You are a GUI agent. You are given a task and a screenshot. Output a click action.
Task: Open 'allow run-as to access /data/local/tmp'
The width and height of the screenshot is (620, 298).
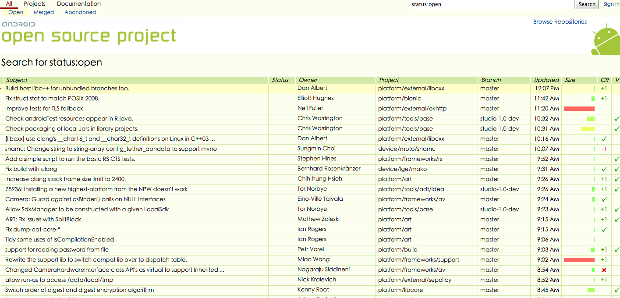click(x=59, y=280)
